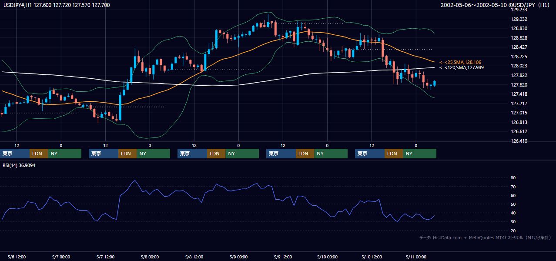Click the leftmost LDN session block

click(x=39, y=154)
